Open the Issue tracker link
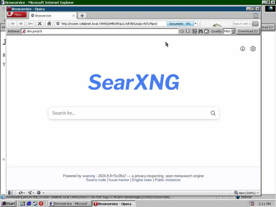276x207 pixels. (x=119, y=180)
